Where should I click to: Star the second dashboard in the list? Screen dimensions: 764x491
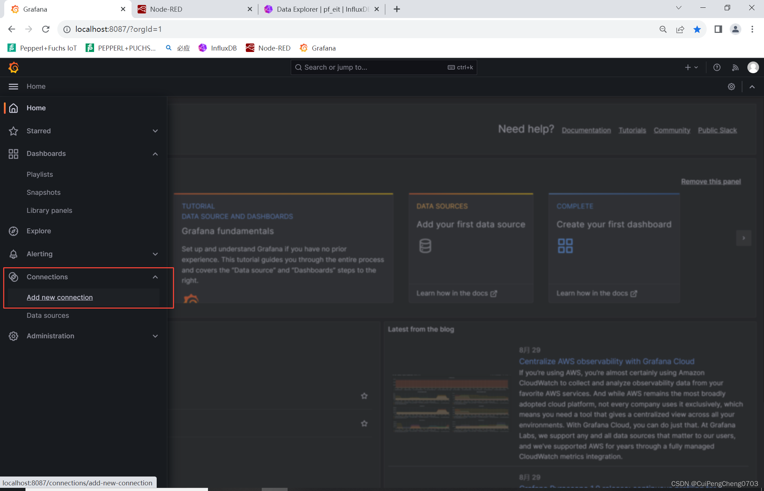tap(364, 423)
